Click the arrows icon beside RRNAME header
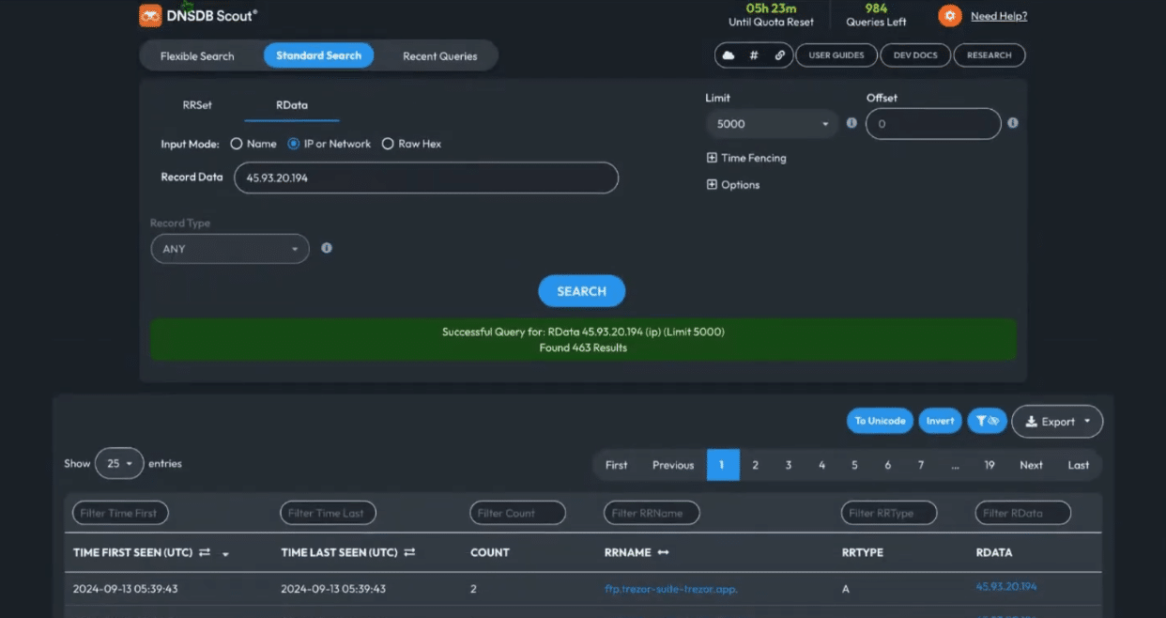The height and width of the screenshot is (618, 1166). pyautogui.click(x=663, y=552)
